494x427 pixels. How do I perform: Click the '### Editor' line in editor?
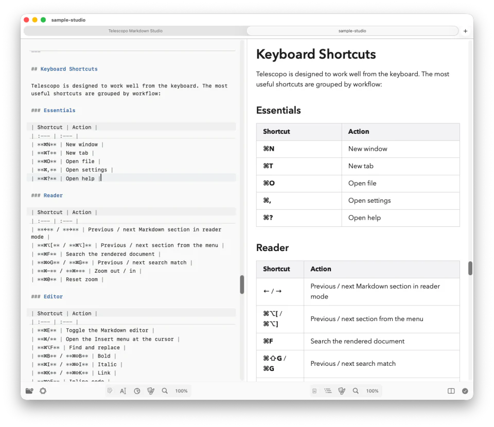pos(47,296)
